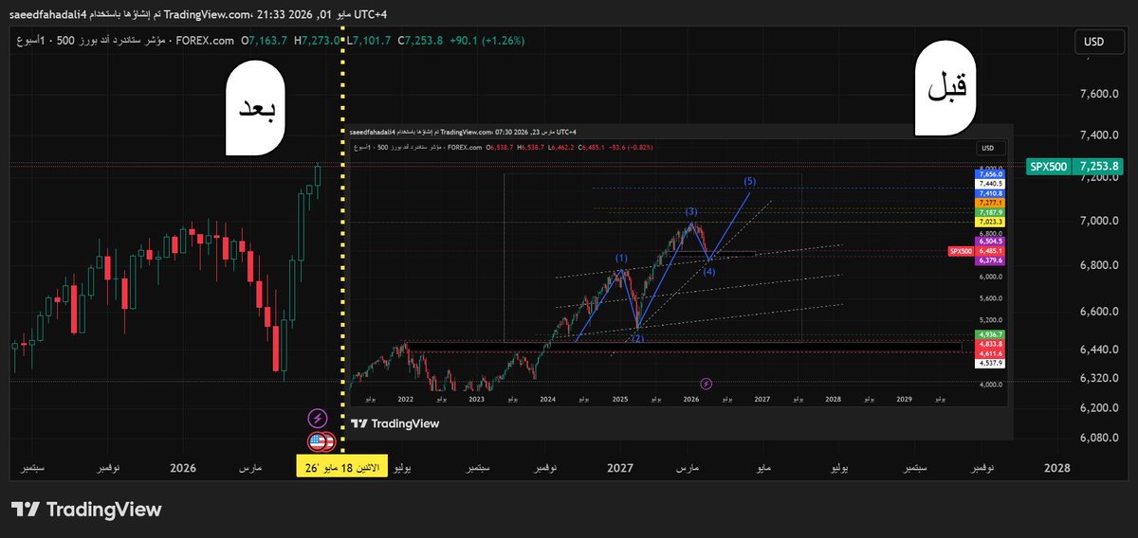Click the 7,253.8 current price label
1138x538 pixels.
pyautogui.click(x=1098, y=166)
